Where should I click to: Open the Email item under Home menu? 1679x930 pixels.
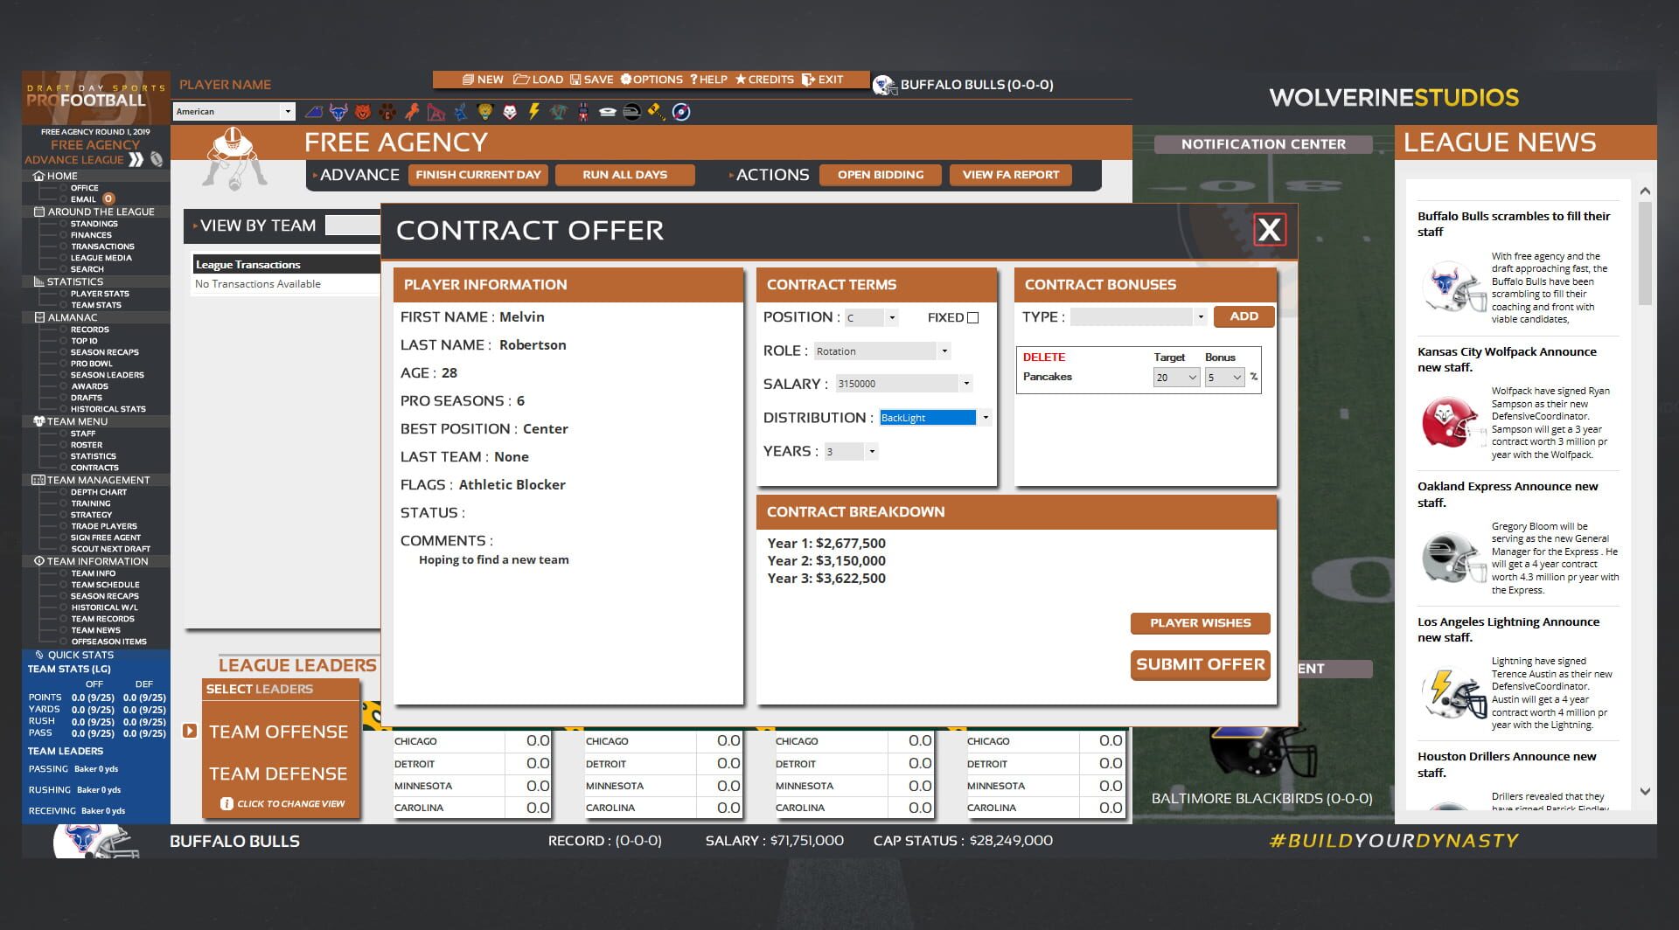[83, 198]
